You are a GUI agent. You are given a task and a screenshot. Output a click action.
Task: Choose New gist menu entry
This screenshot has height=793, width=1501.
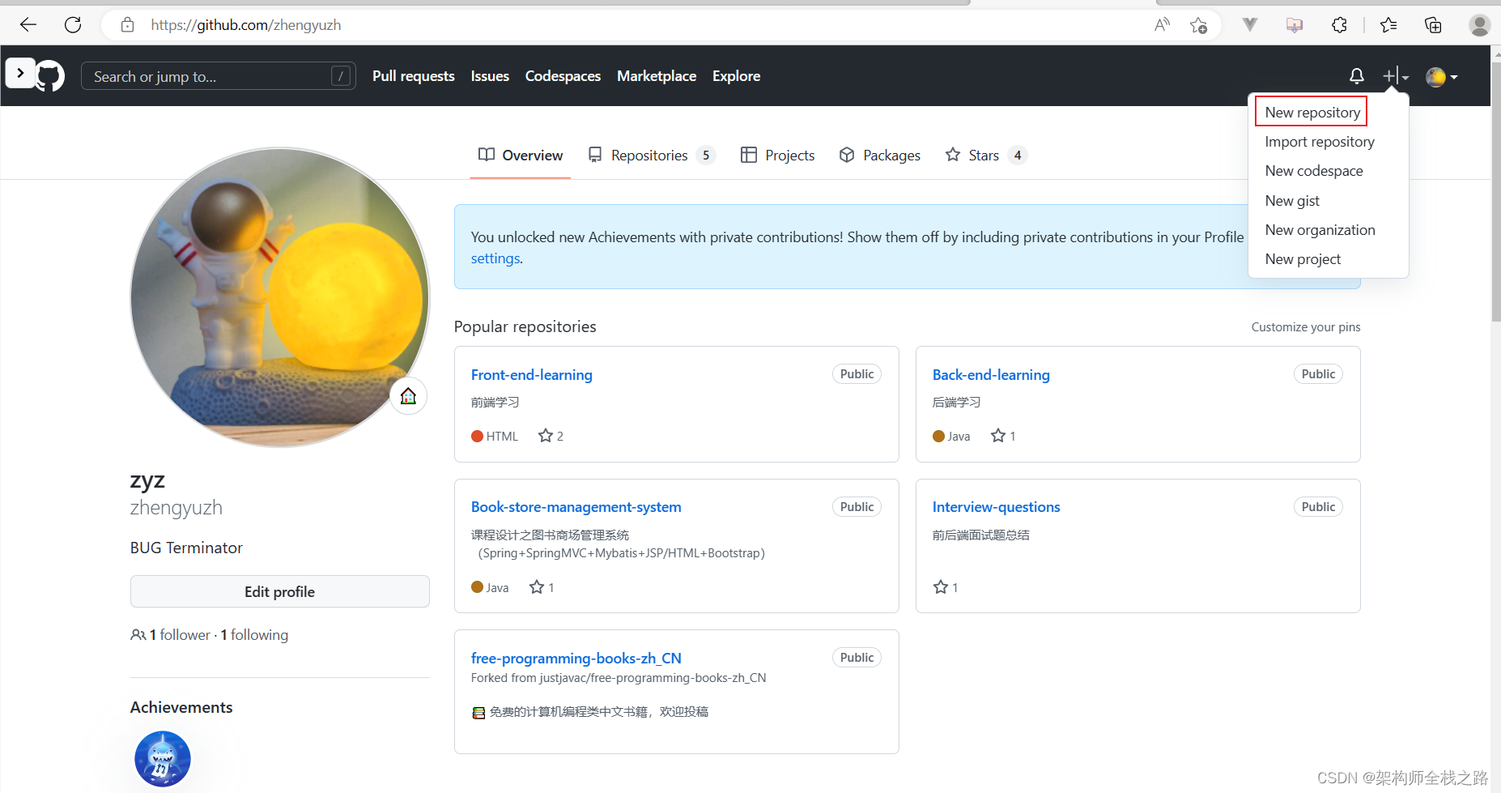[x=1292, y=201]
